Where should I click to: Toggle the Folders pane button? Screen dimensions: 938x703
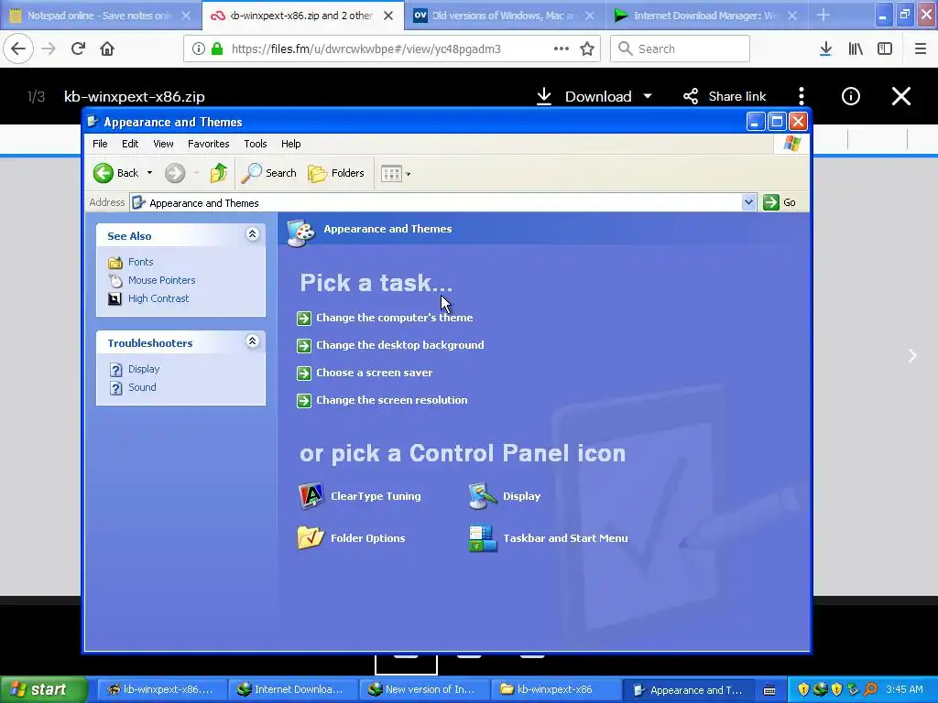(x=335, y=173)
